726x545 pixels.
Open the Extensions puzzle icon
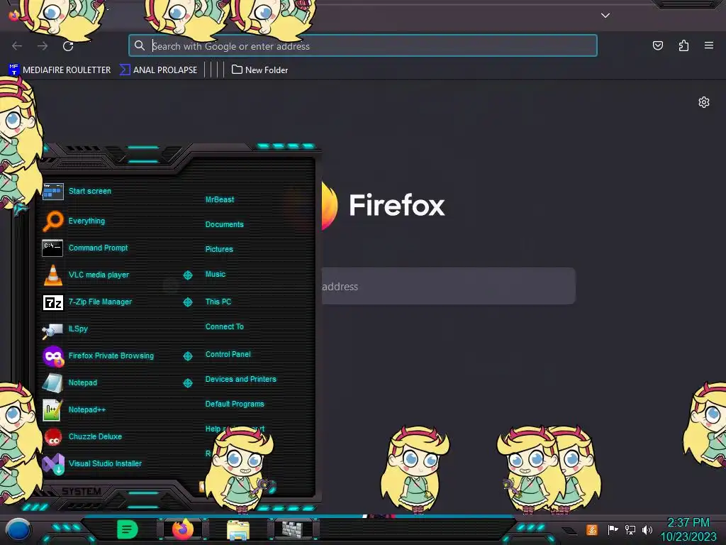[683, 45]
